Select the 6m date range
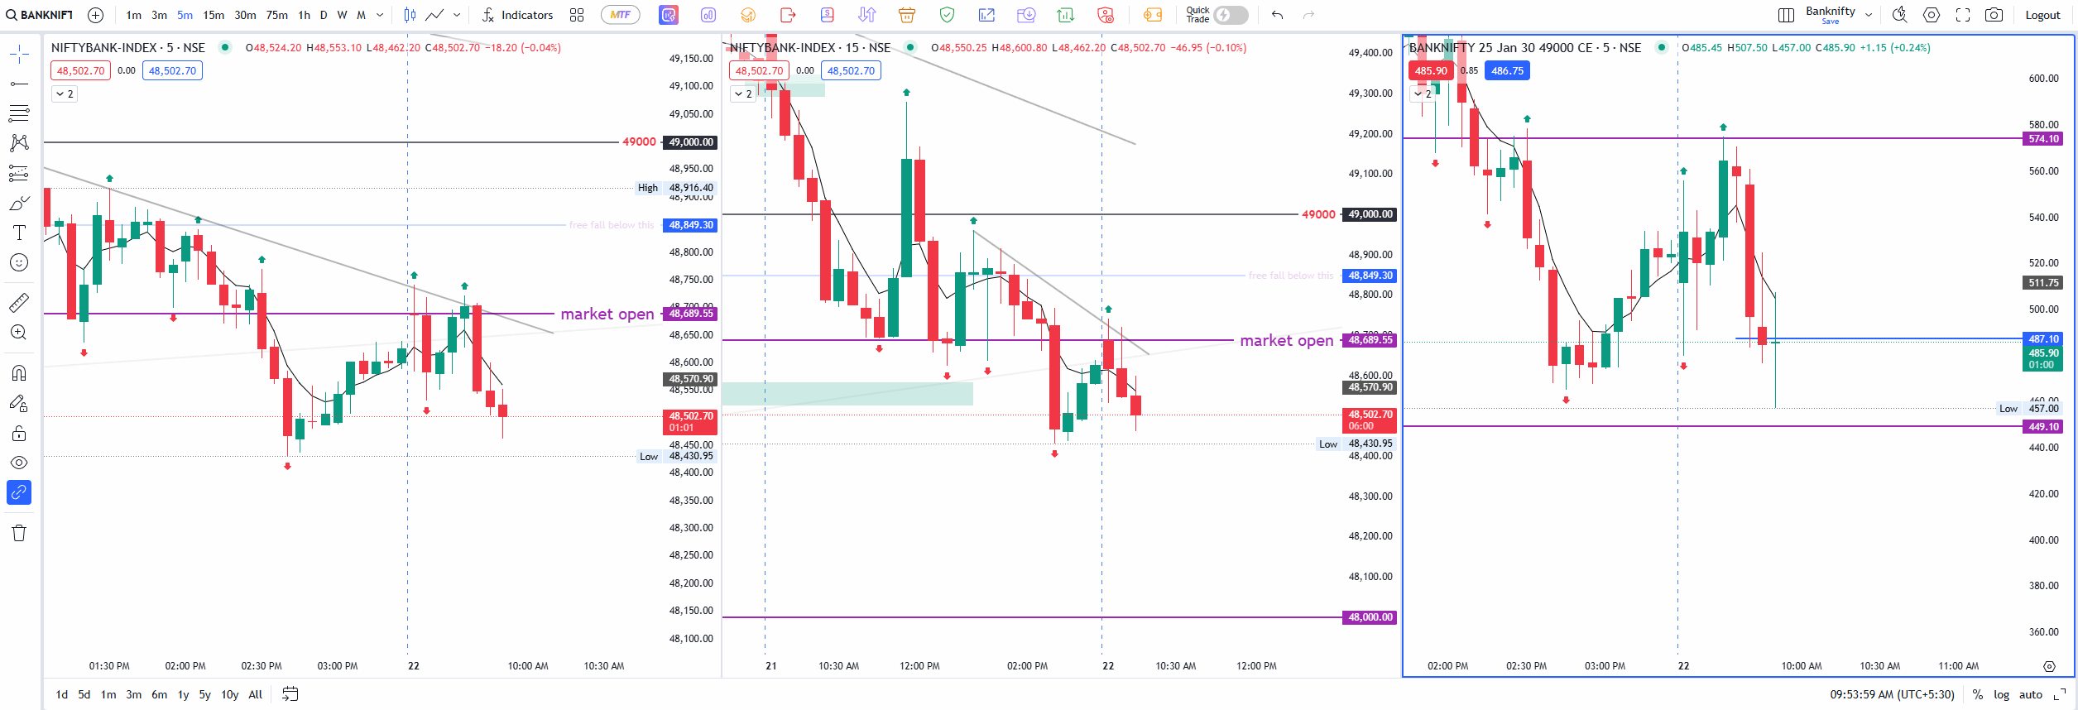 [159, 694]
